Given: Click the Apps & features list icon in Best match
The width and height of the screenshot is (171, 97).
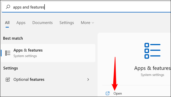Looking at the screenshot, I should click(x=8, y=53).
